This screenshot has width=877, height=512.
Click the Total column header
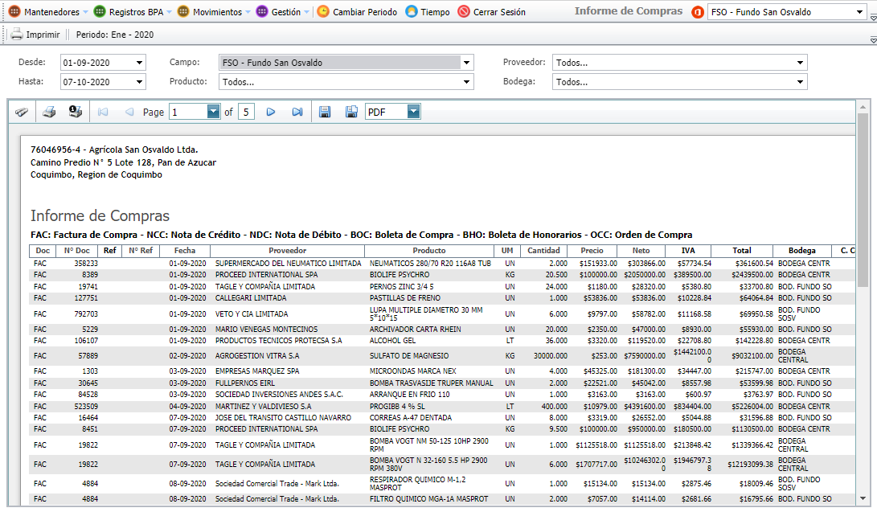[742, 251]
